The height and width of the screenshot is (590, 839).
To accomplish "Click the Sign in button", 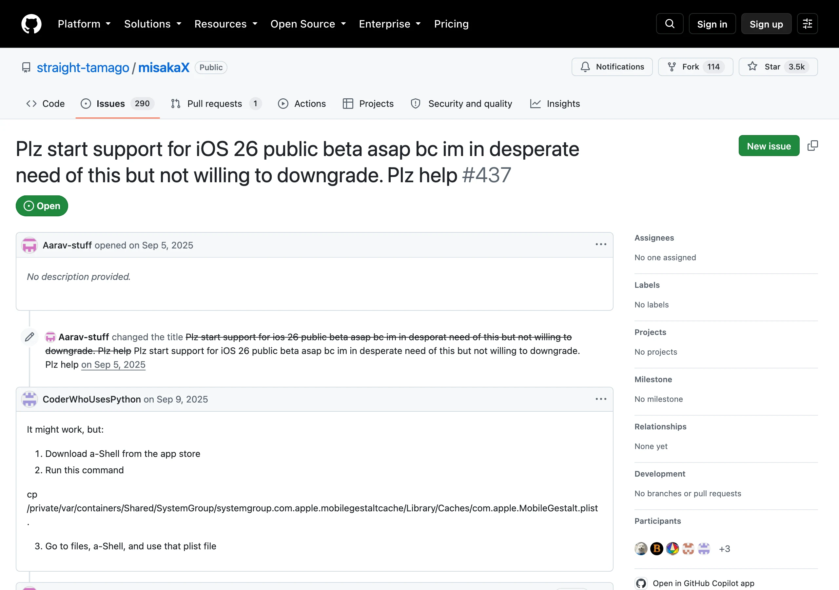I will (x=712, y=24).
